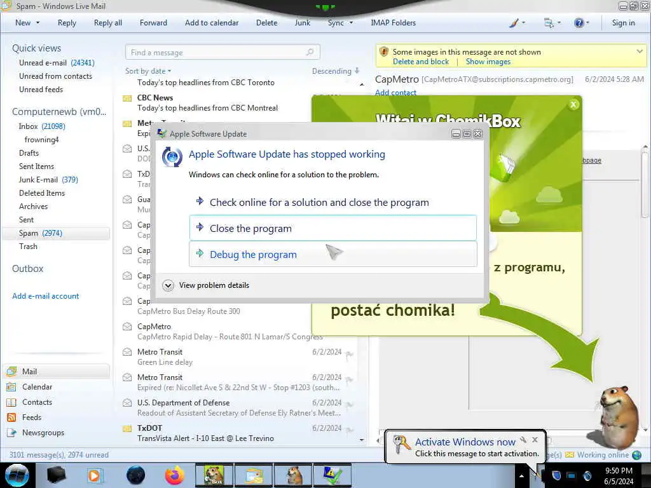Screen dimensions: 651x488
Task: Click the Apple Software Update globe icon in dialog
Action: [172, 157]
